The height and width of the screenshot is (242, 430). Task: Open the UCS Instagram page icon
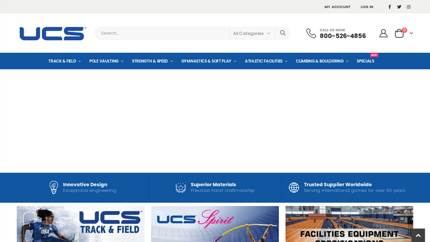point(408,7)
